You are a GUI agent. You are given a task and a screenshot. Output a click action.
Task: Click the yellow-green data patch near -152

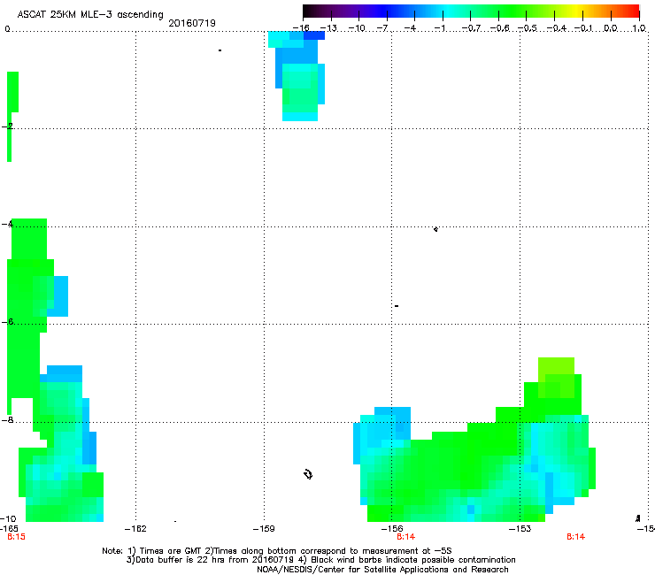(x=556, y=377)
